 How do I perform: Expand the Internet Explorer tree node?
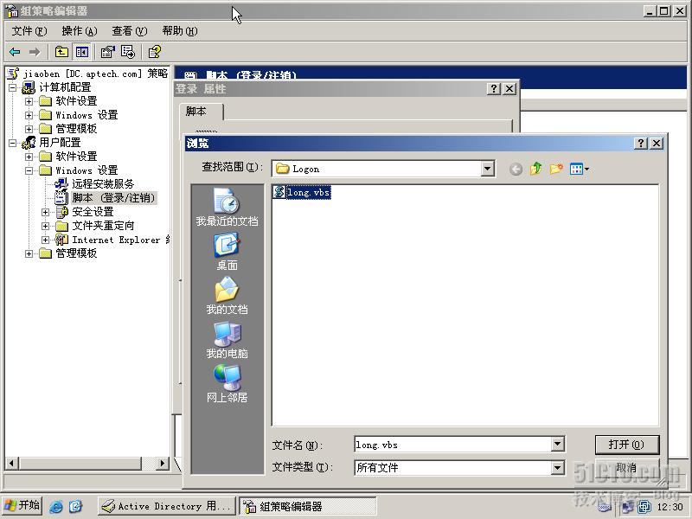[x=46, y=240]
